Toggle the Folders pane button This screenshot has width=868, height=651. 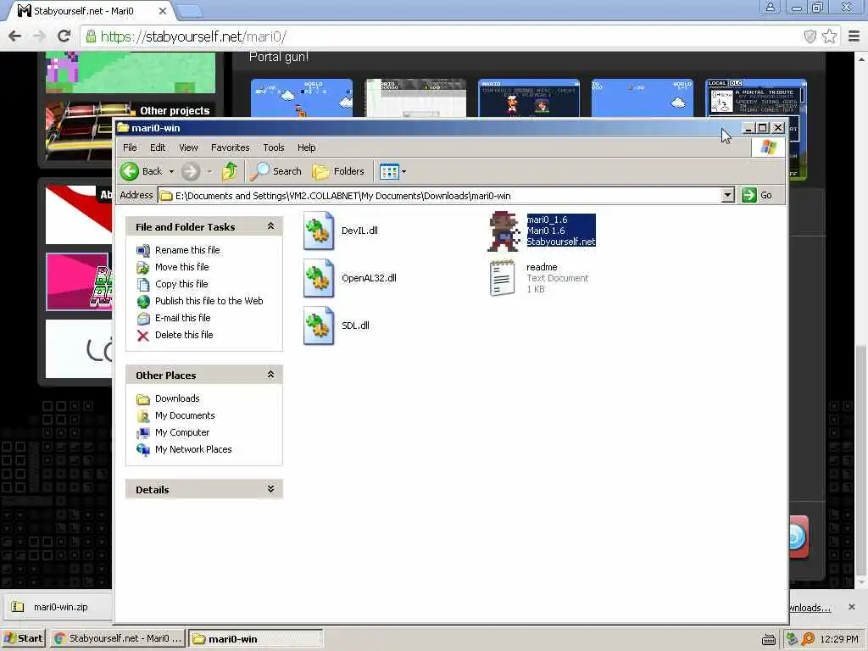click(x=339, y=171)
